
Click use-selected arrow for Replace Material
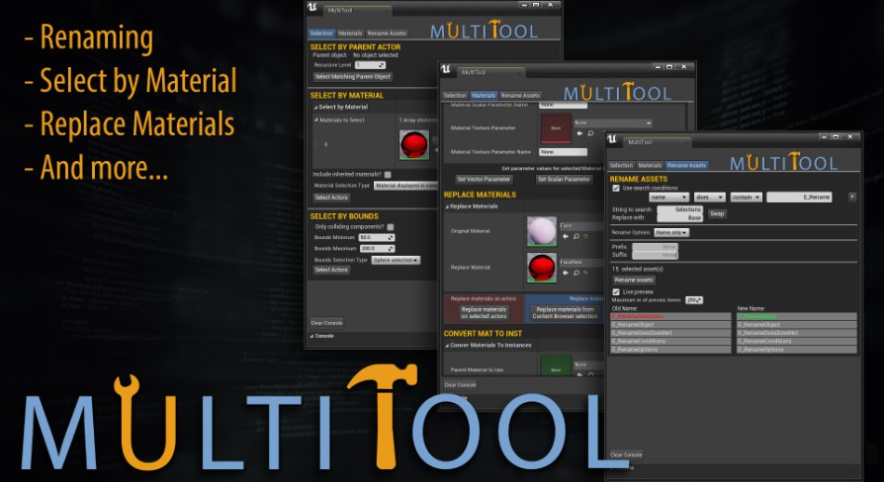coord(566,273)
